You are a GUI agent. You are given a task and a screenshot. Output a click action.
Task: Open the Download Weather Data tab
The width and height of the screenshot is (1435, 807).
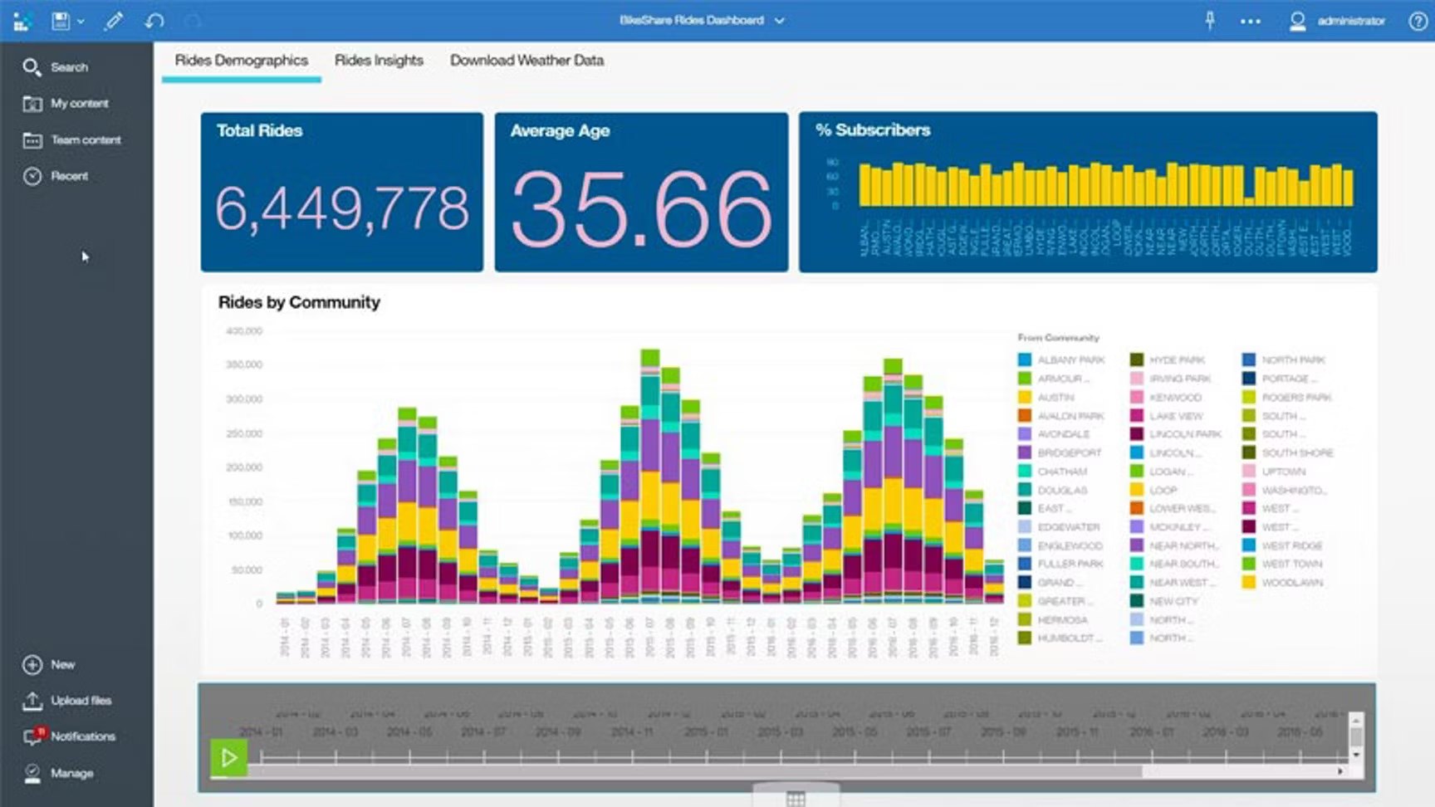pos(527,60)
